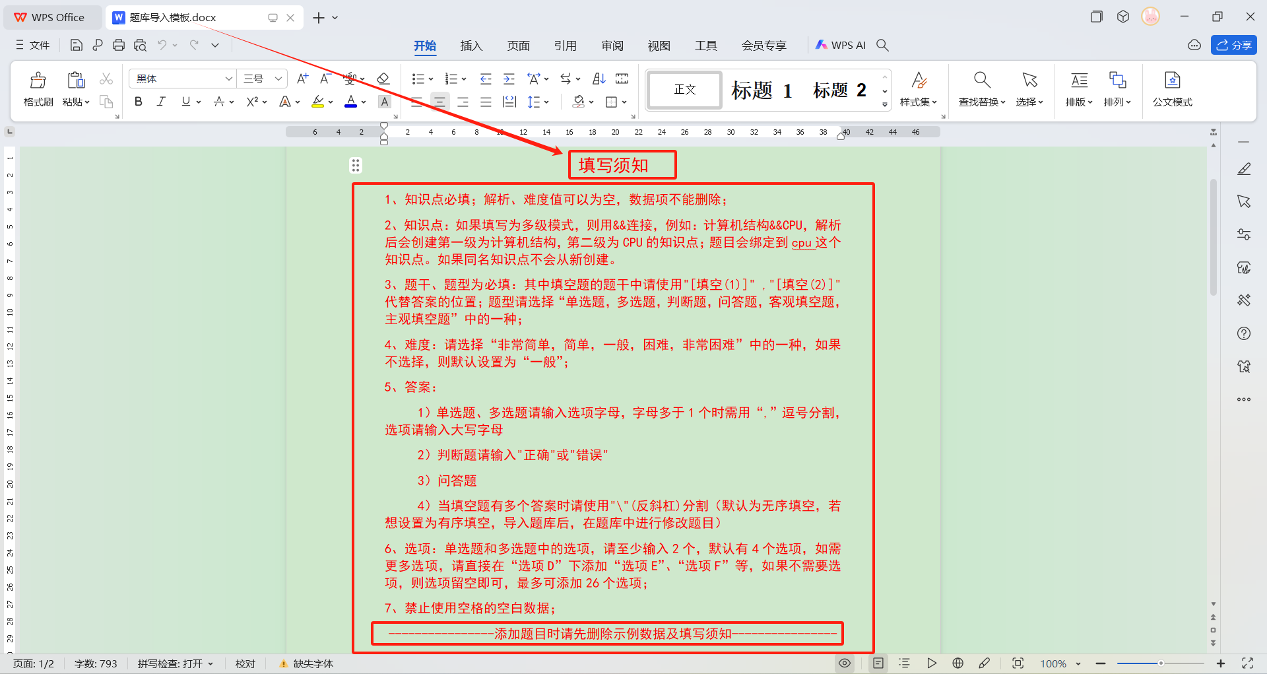
Task: Click the clear formatting eraser icon
Action: tap(383, 79)
